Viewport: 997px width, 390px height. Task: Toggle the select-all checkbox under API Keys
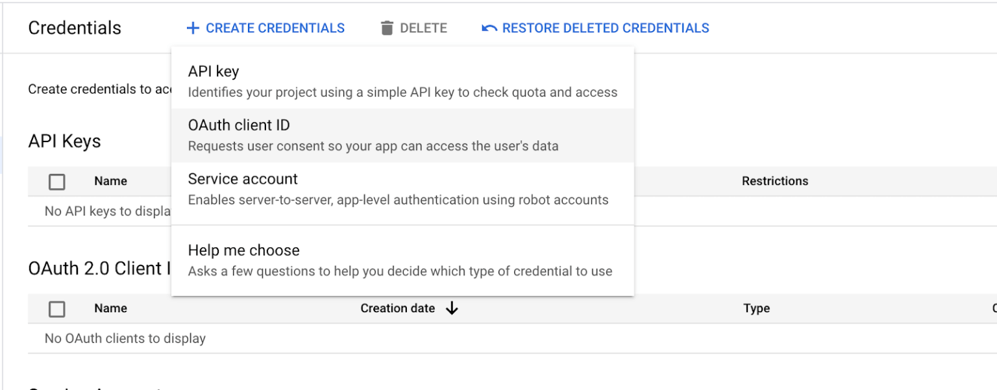coord(56,182)
